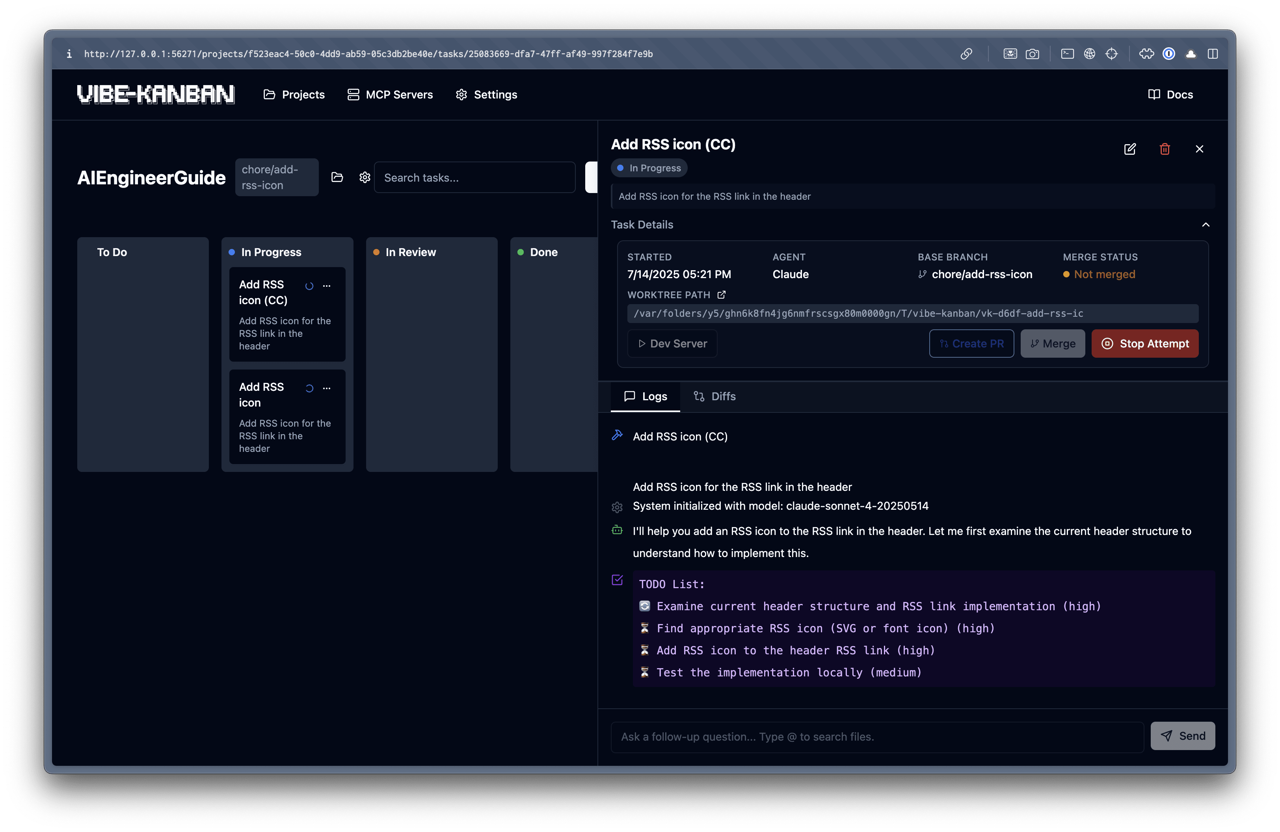Click the To Do column header
This screenshot has height=832, width=1280.
coord(112,252)
